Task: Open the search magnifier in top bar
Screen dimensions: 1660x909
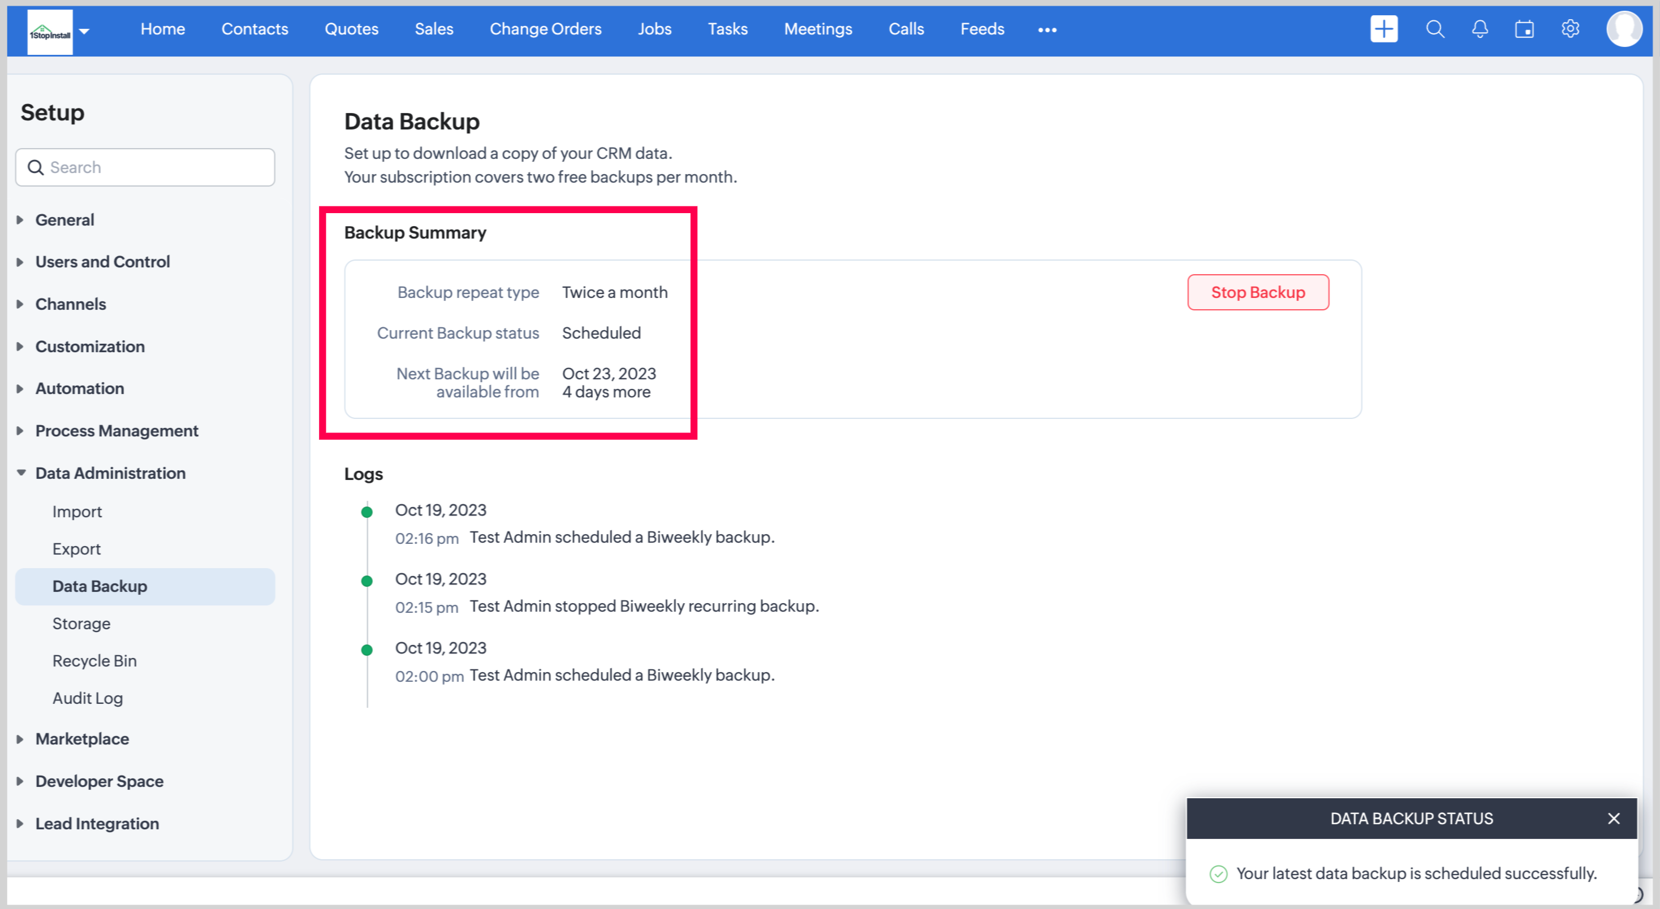Action: tap(1434, 29)
